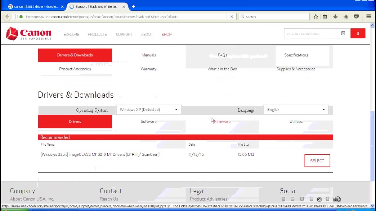Open the EXPLORE navigation menu
This screenshot has width=376, height=211.
71,35
